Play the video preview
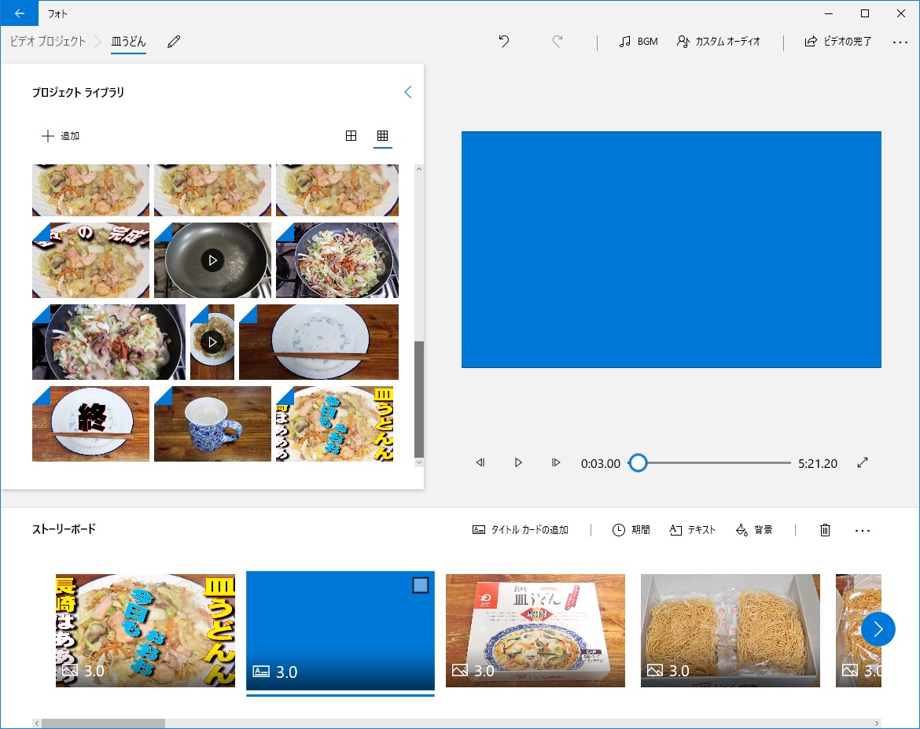 [517, 462]
